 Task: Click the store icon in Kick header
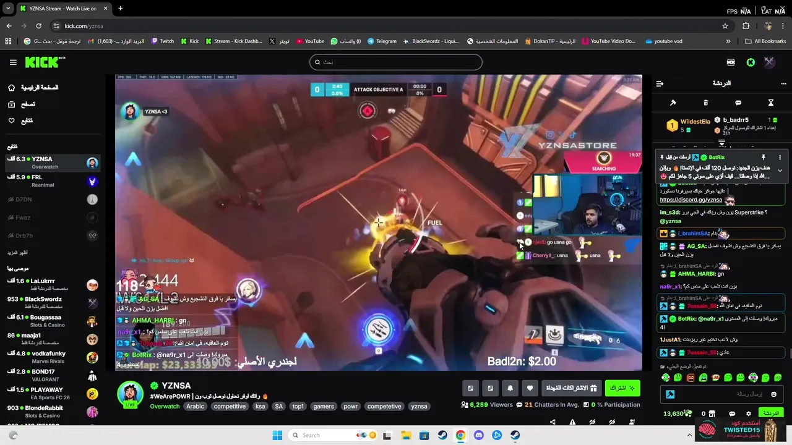click(731, 62)
